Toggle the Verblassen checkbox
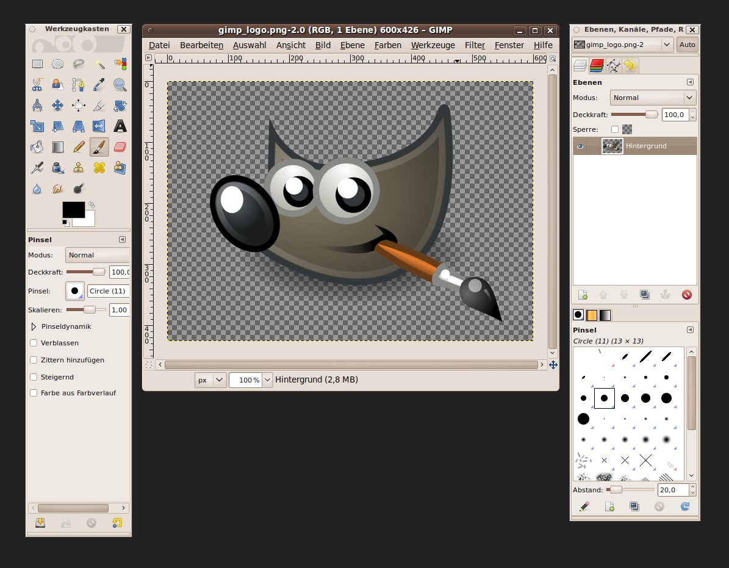729x568 pixels. click(x=34, y=343)
